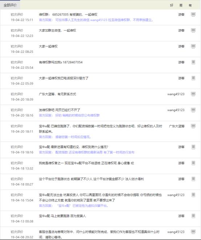Image resolution: width=201 pixels, height=240 pixels.
Task: Click comment 大家一起维权 at 08:25
Action: [48, 46]
